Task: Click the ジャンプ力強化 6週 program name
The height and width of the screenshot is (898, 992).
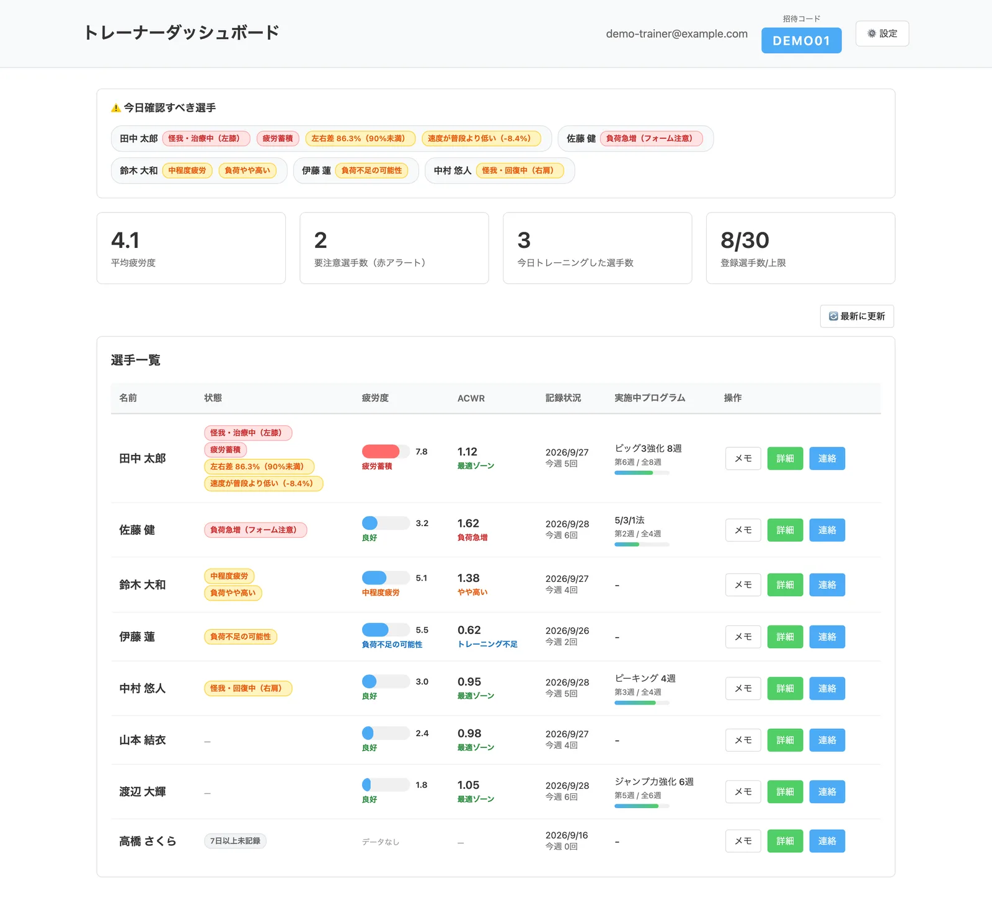Action: tap(654, 781)
